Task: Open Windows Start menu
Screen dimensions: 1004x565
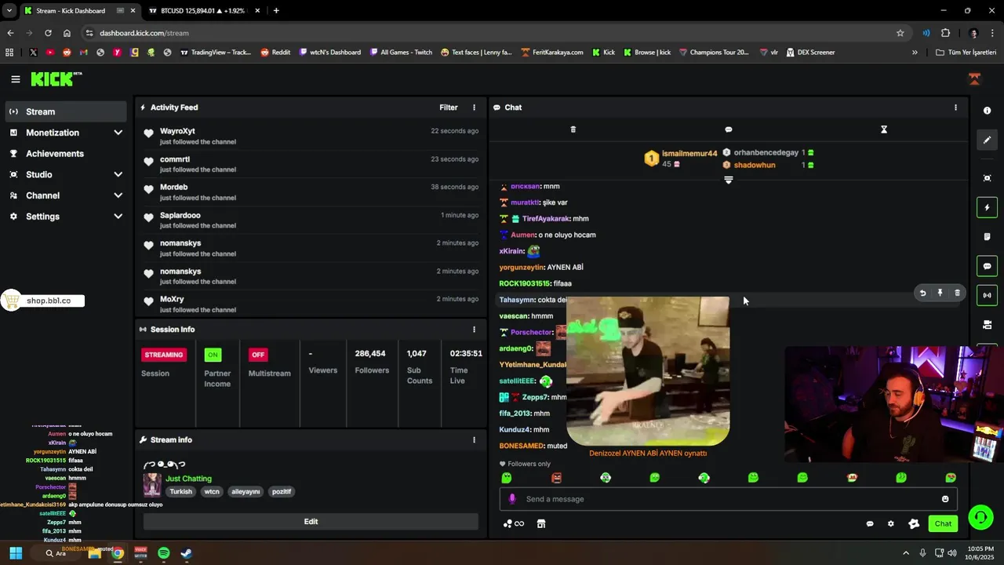Action: click(16, 553)
